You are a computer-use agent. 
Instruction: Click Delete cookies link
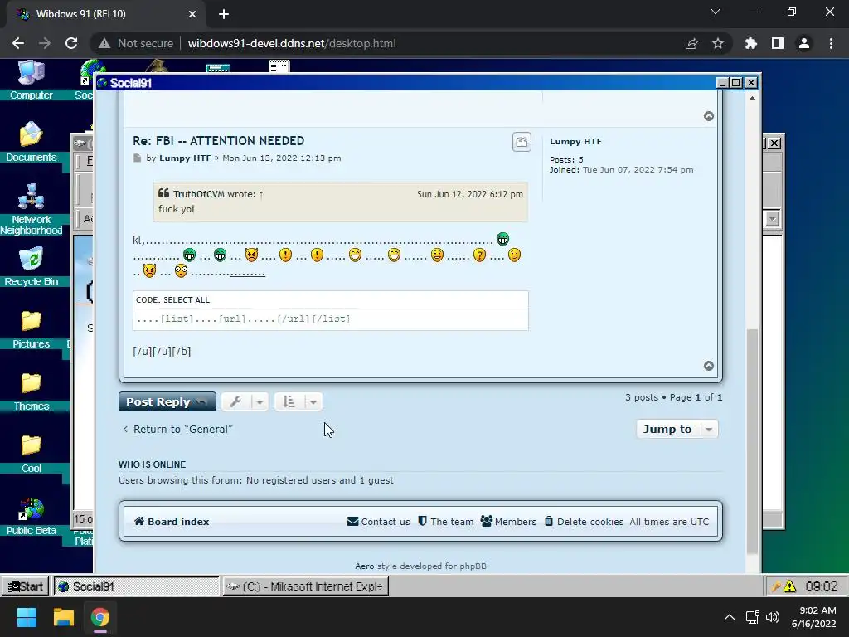click(584, 522)
